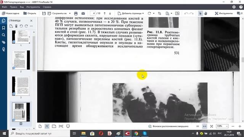Click the page number input field
Viewport: 244px width, 137px height.
coord(93,13)
